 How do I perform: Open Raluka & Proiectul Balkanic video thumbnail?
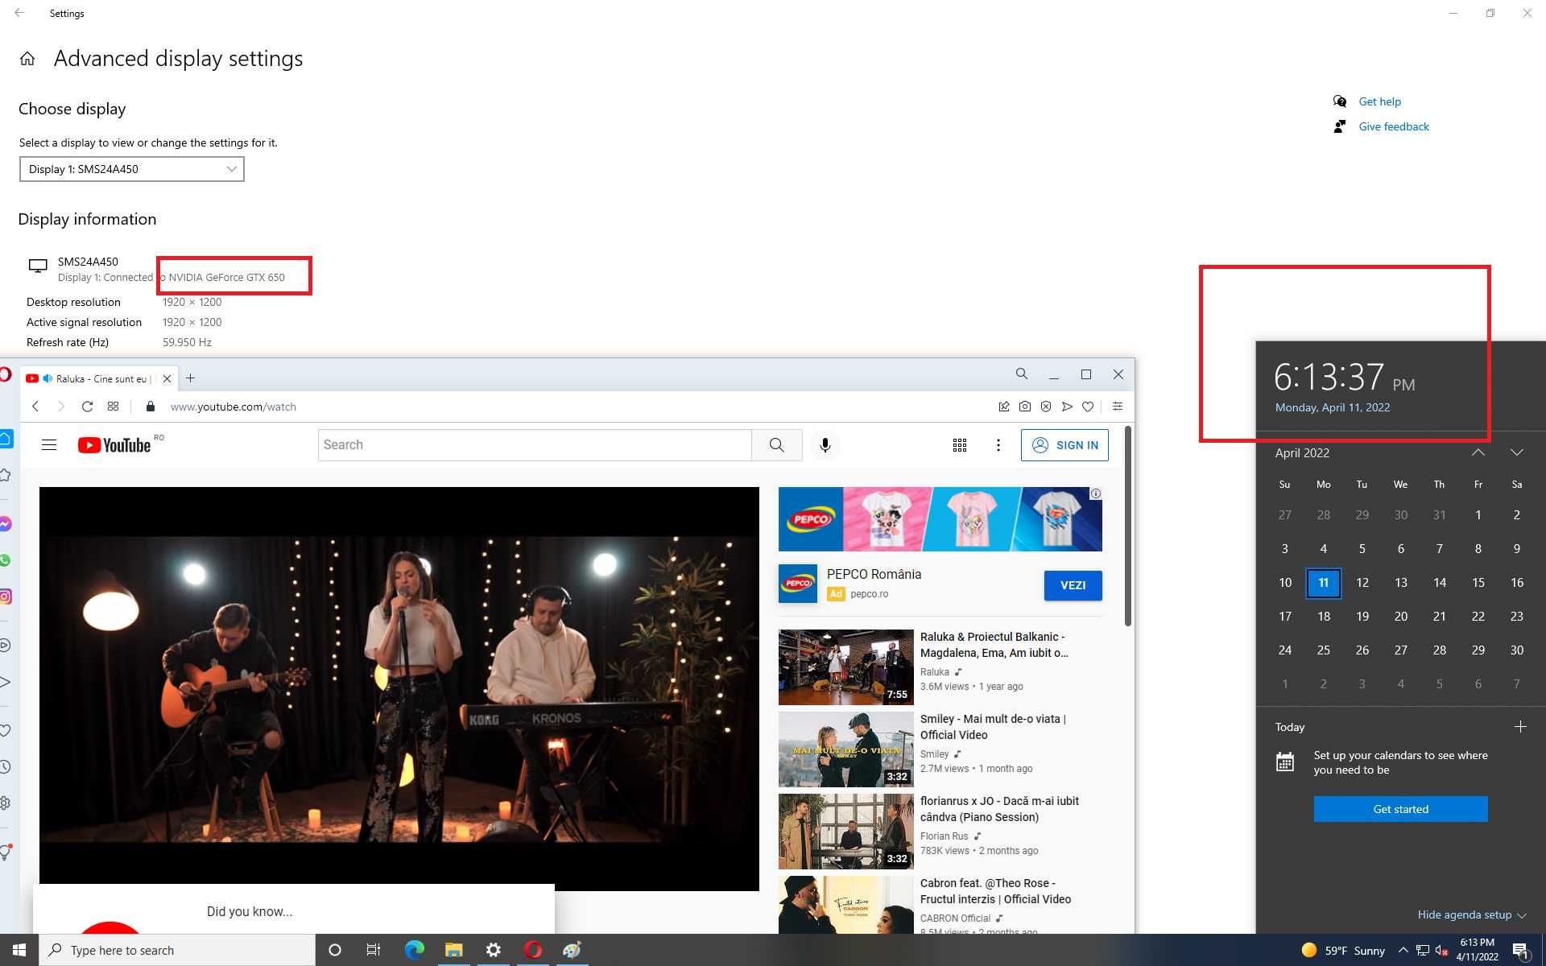(845, 667)
